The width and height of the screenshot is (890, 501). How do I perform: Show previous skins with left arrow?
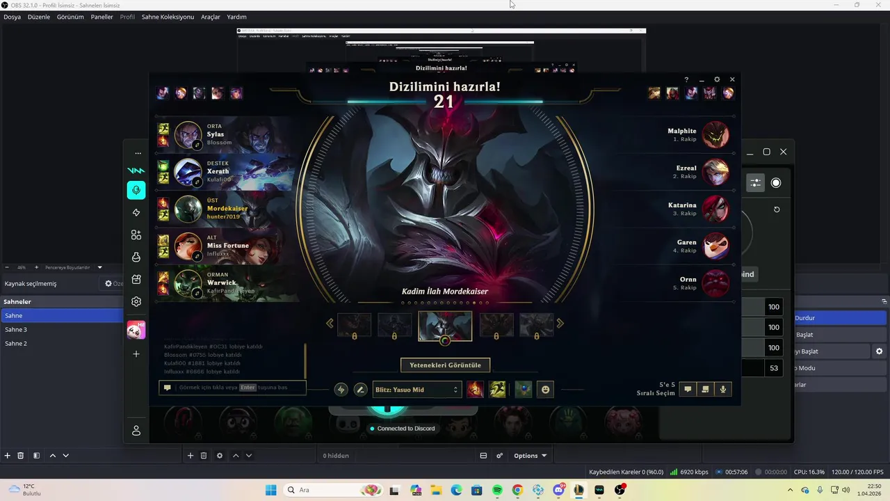pos(330,324)
